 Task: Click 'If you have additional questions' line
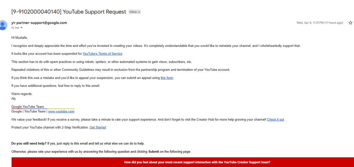[55, 86]
